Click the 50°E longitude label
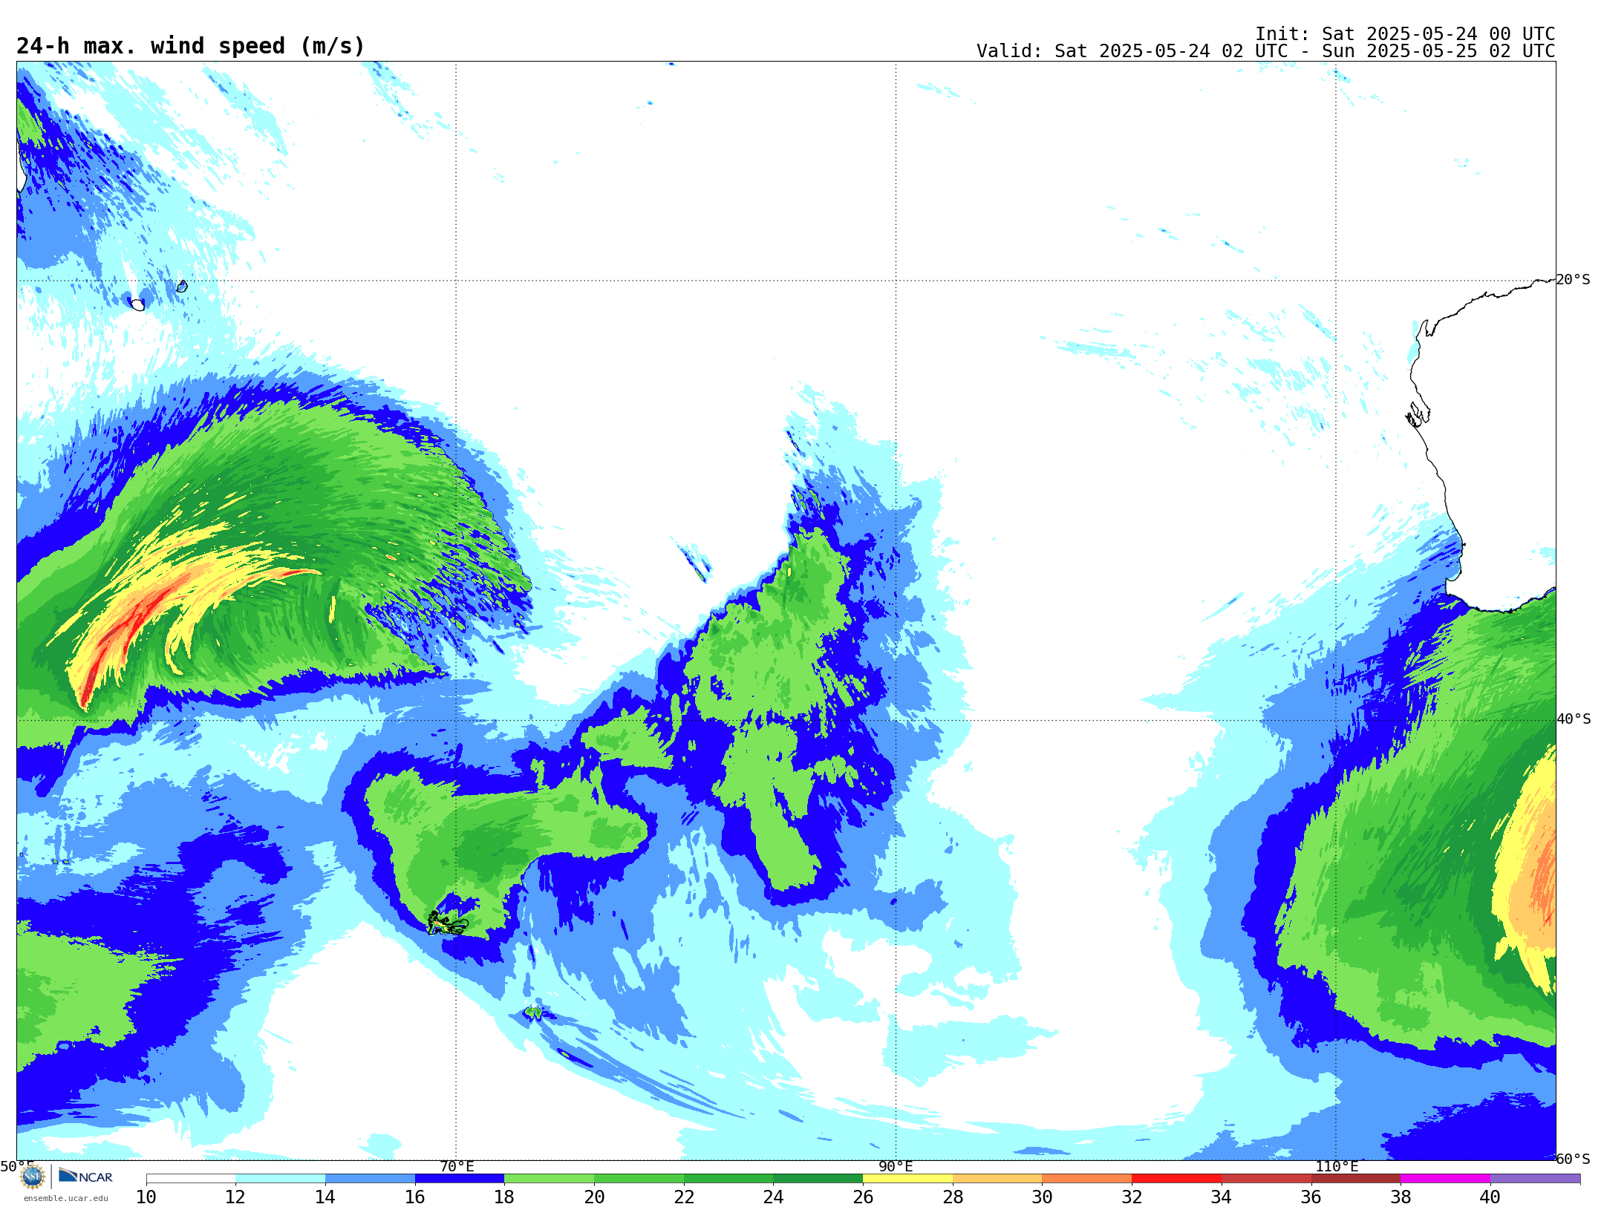Image resolution: width=1604 pixels, height=1207 pixels. pos(16,1166)
